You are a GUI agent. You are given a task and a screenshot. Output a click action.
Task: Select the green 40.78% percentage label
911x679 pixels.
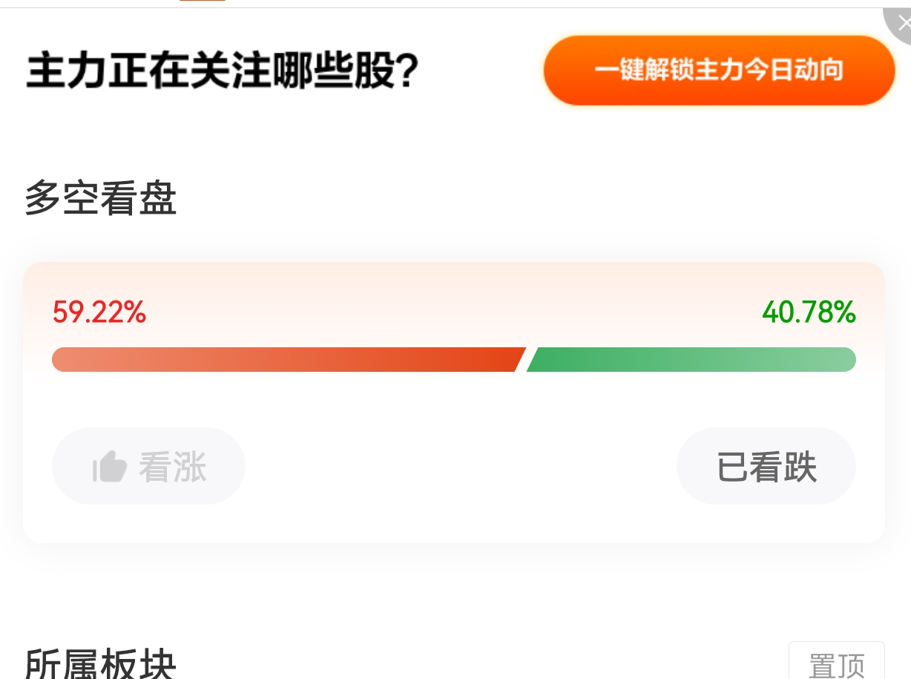(x=809, y=313)
